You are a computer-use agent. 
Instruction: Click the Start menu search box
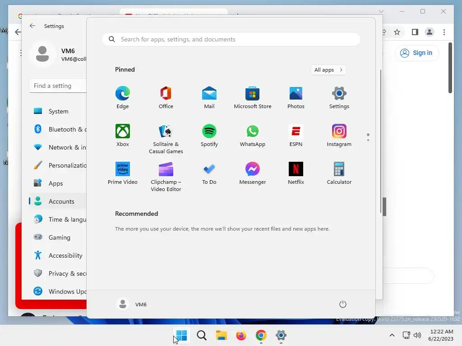231,40
